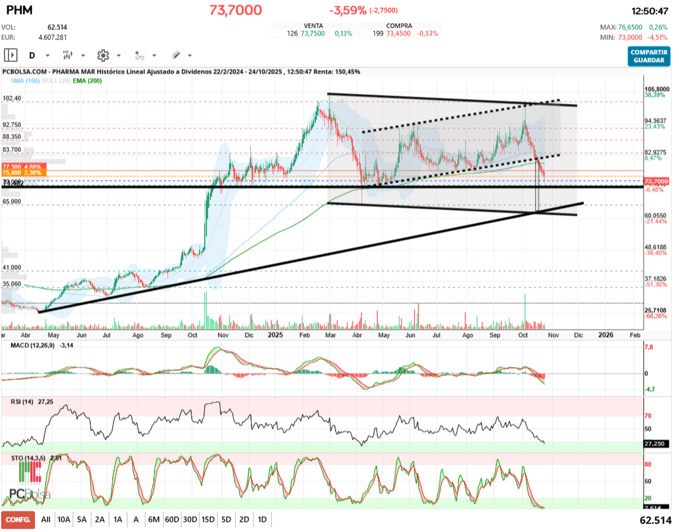
Task: Click the D timeframe selector
Action: click(32, 55)
